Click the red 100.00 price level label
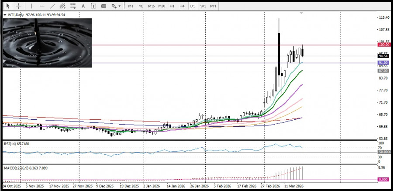The image size is (393, 191). pos(384,45)
